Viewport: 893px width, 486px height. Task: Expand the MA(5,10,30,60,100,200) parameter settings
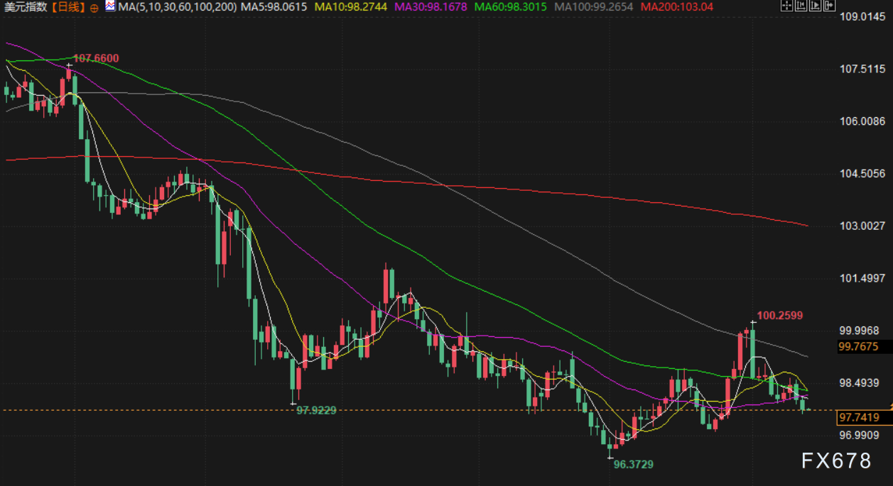coord(177,6)
